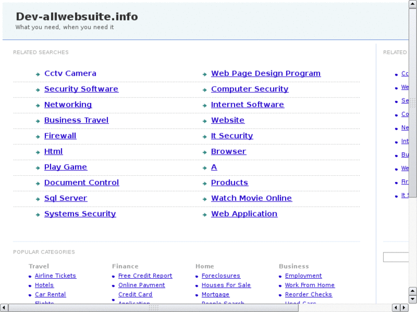Screen dimensions: 417x312
Task: Open the Business Travel link
Action: [76, 120]
